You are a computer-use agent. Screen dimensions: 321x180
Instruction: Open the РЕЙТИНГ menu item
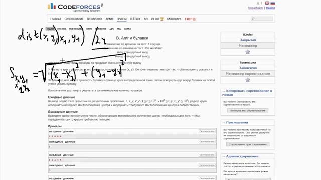(135, 19)
